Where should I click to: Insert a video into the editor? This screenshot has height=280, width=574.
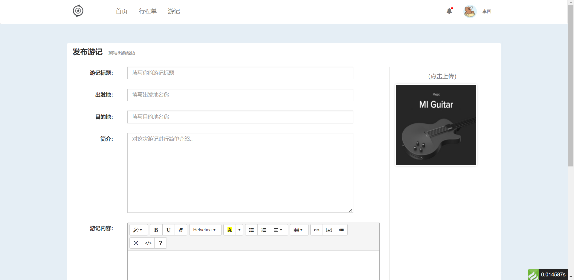pos(341,230)
